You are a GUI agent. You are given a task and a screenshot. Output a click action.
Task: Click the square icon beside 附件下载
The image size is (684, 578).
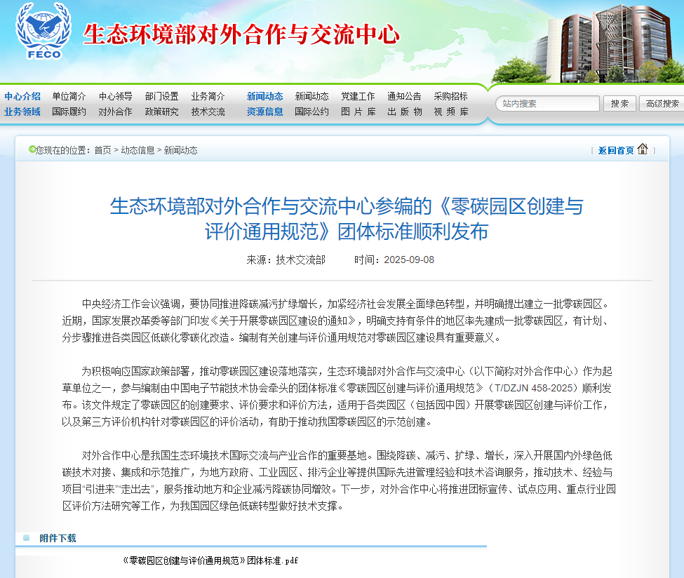coord(26,538)
